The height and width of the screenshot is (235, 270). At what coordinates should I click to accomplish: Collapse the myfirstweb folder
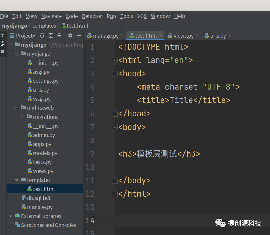point(17,107)
